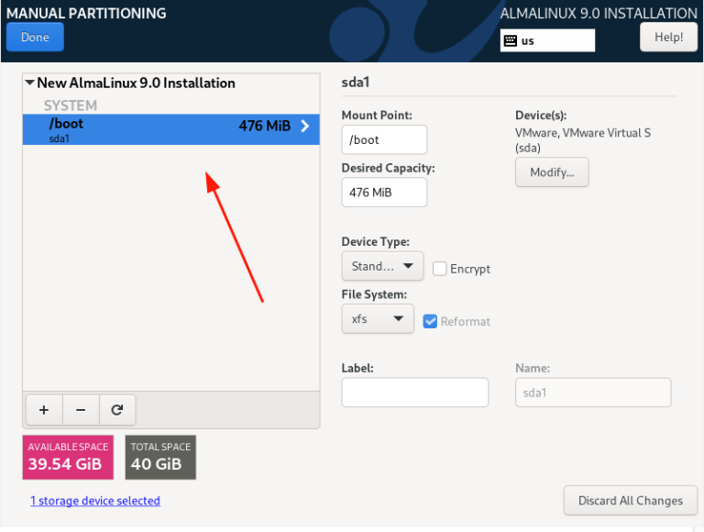Open the 1 storage device selected link

[95, 501]
